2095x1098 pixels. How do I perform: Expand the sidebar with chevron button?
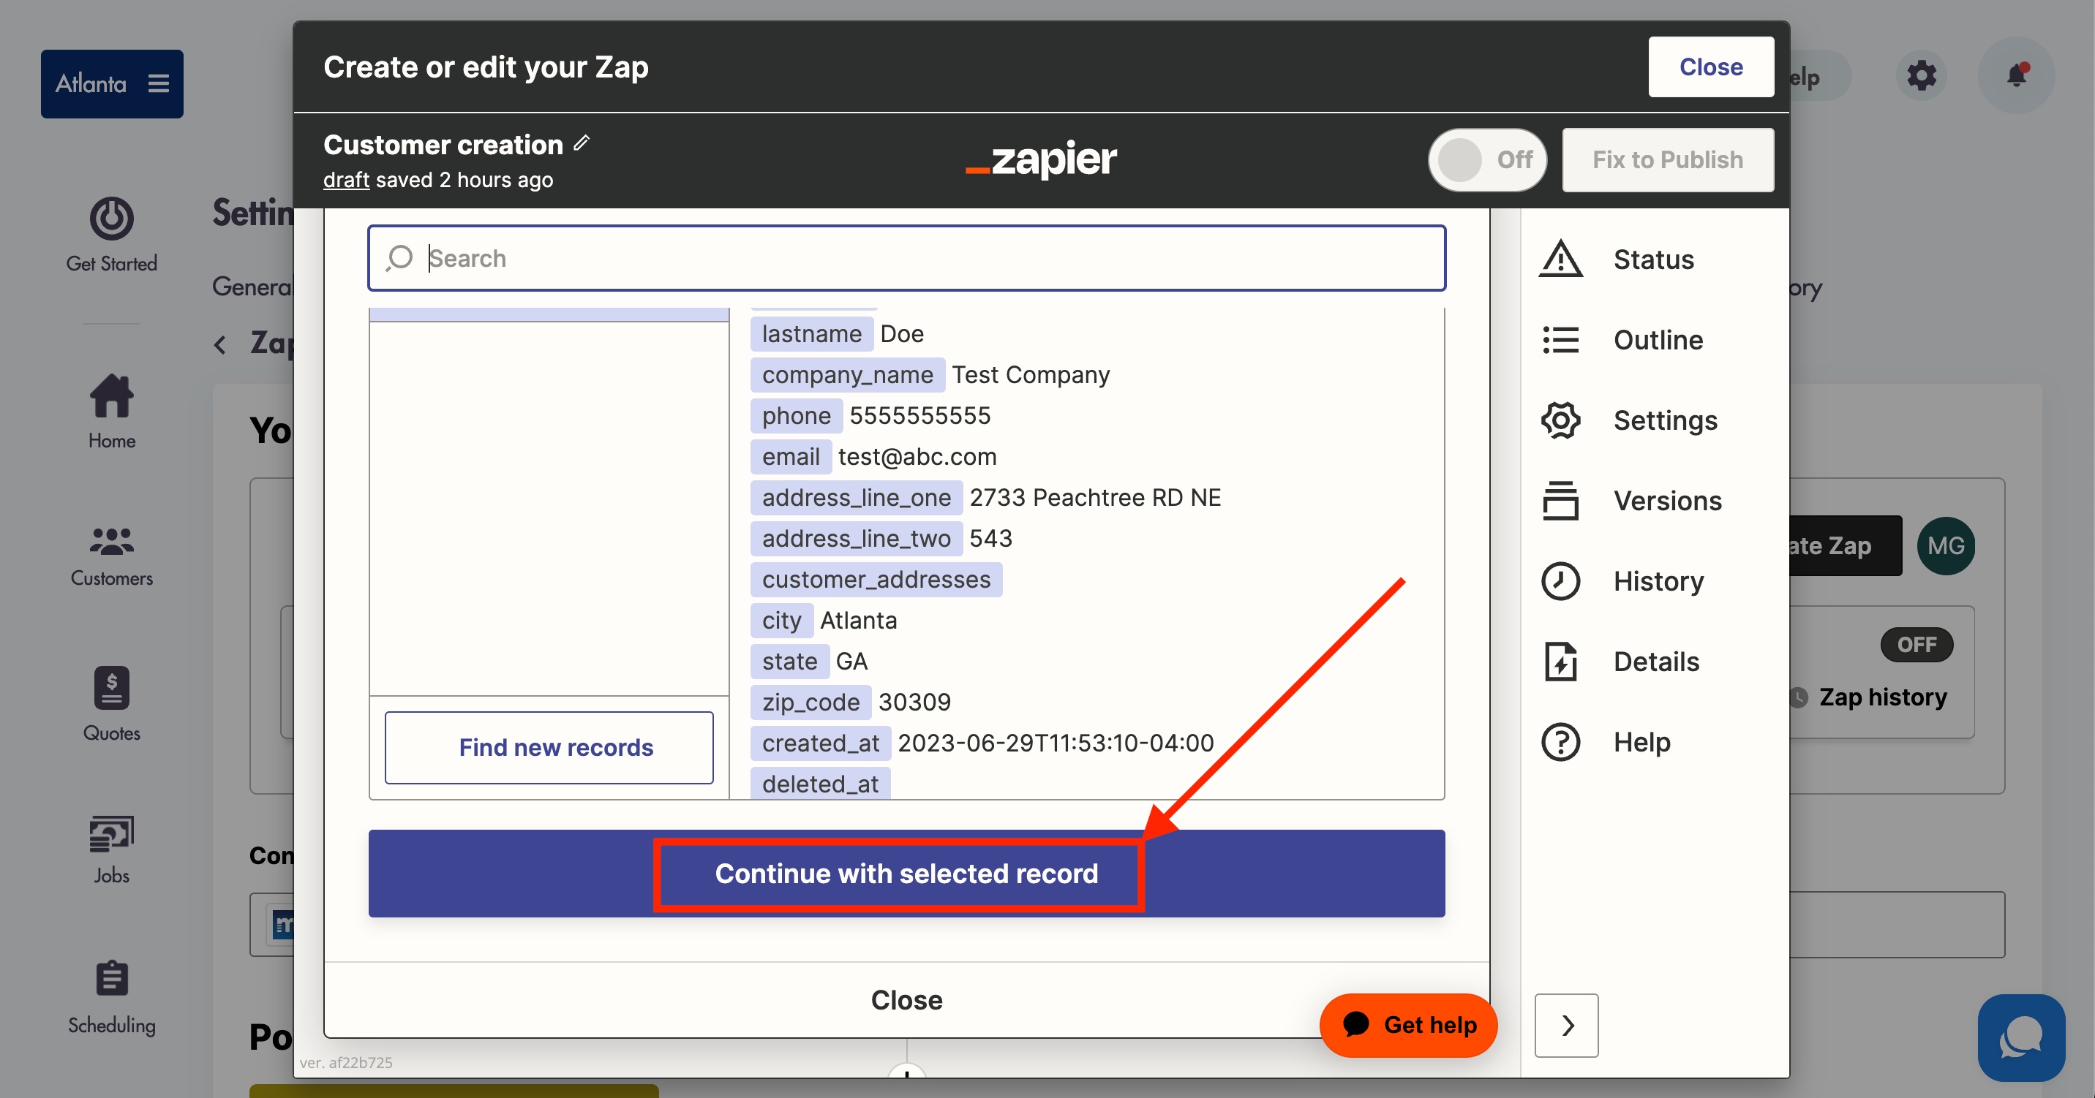[x=1566, y=1025]
